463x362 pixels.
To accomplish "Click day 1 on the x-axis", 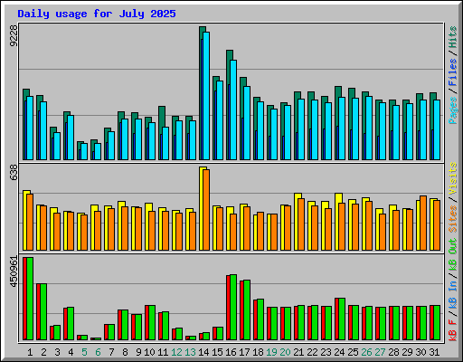I will click(x=30, y=352).
